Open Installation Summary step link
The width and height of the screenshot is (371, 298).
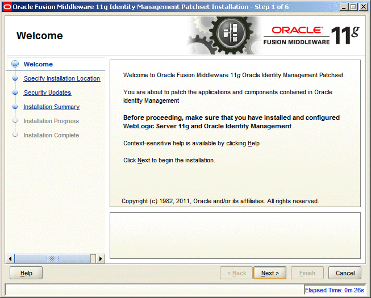[52, 107]
